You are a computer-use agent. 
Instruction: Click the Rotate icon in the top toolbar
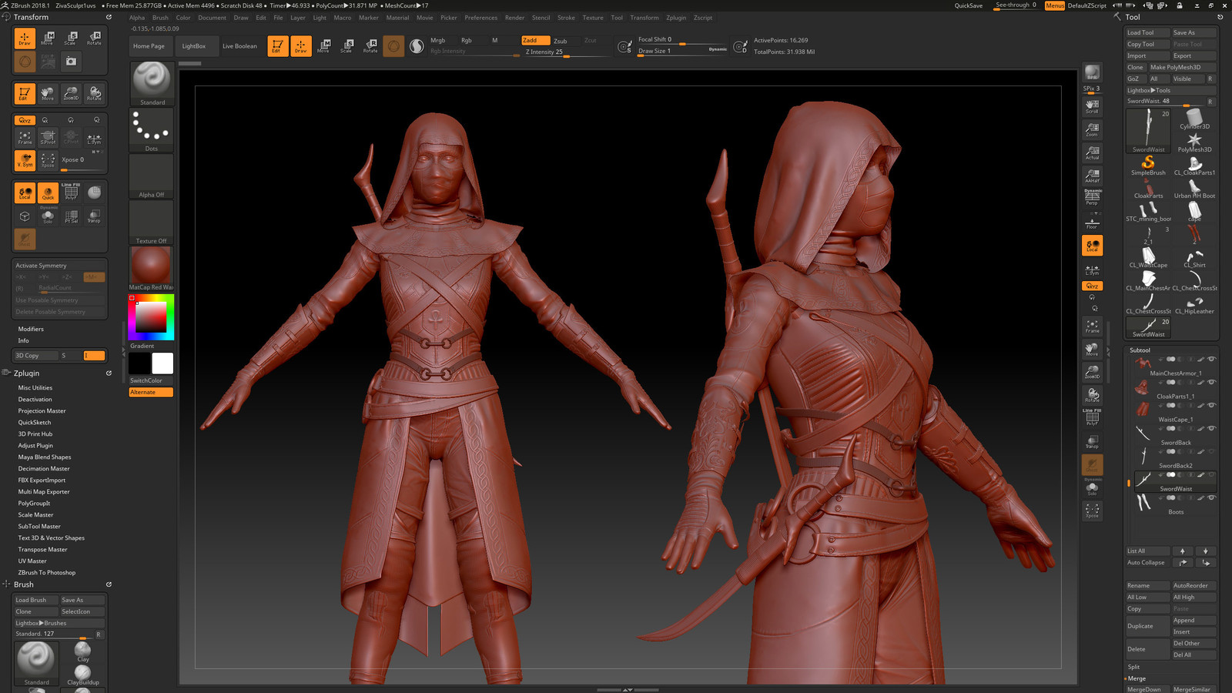pos(370,46)
